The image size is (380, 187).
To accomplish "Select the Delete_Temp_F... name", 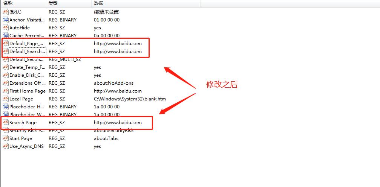I will tap(27, 67).
